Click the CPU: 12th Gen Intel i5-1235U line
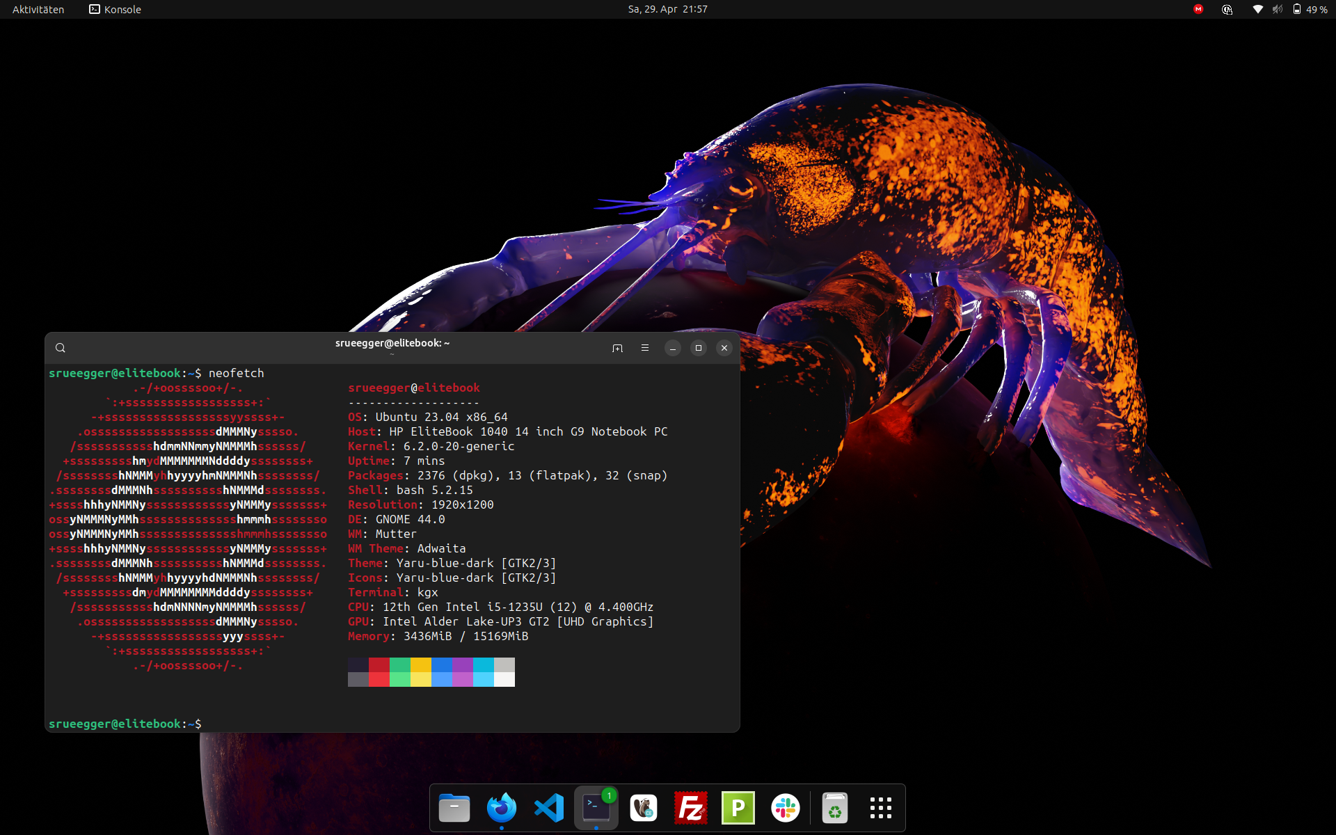Viewport: 1336px width, 835px height. 501,607
